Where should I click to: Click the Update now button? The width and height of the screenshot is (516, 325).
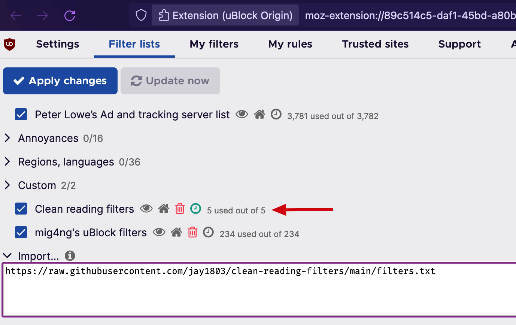coord(170,81)
